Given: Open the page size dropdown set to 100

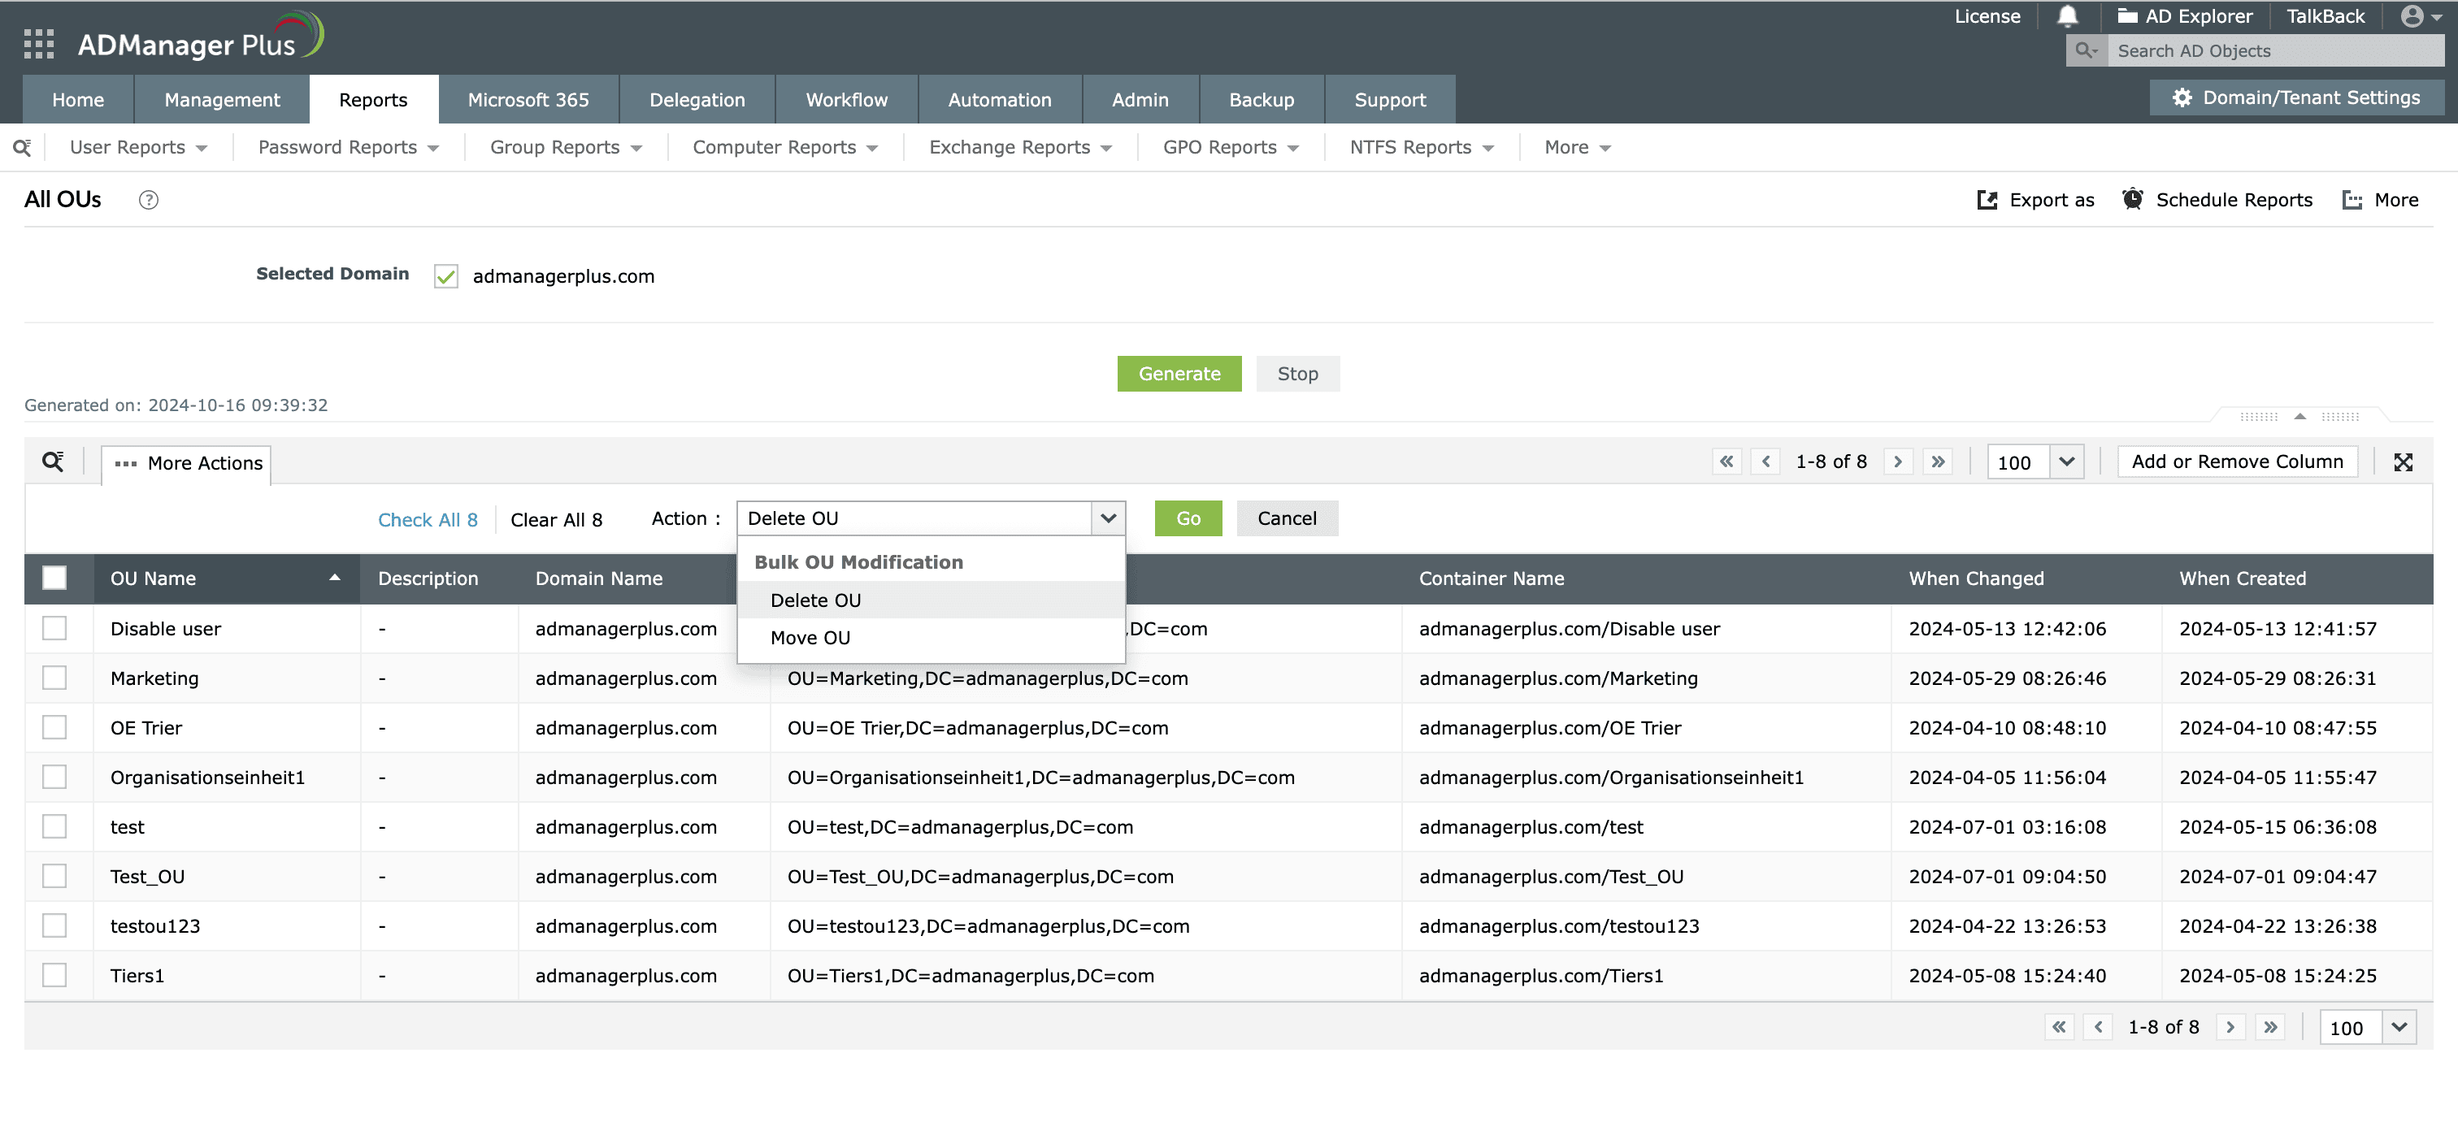Looking at the screenshot, I should pos(2035,461).
